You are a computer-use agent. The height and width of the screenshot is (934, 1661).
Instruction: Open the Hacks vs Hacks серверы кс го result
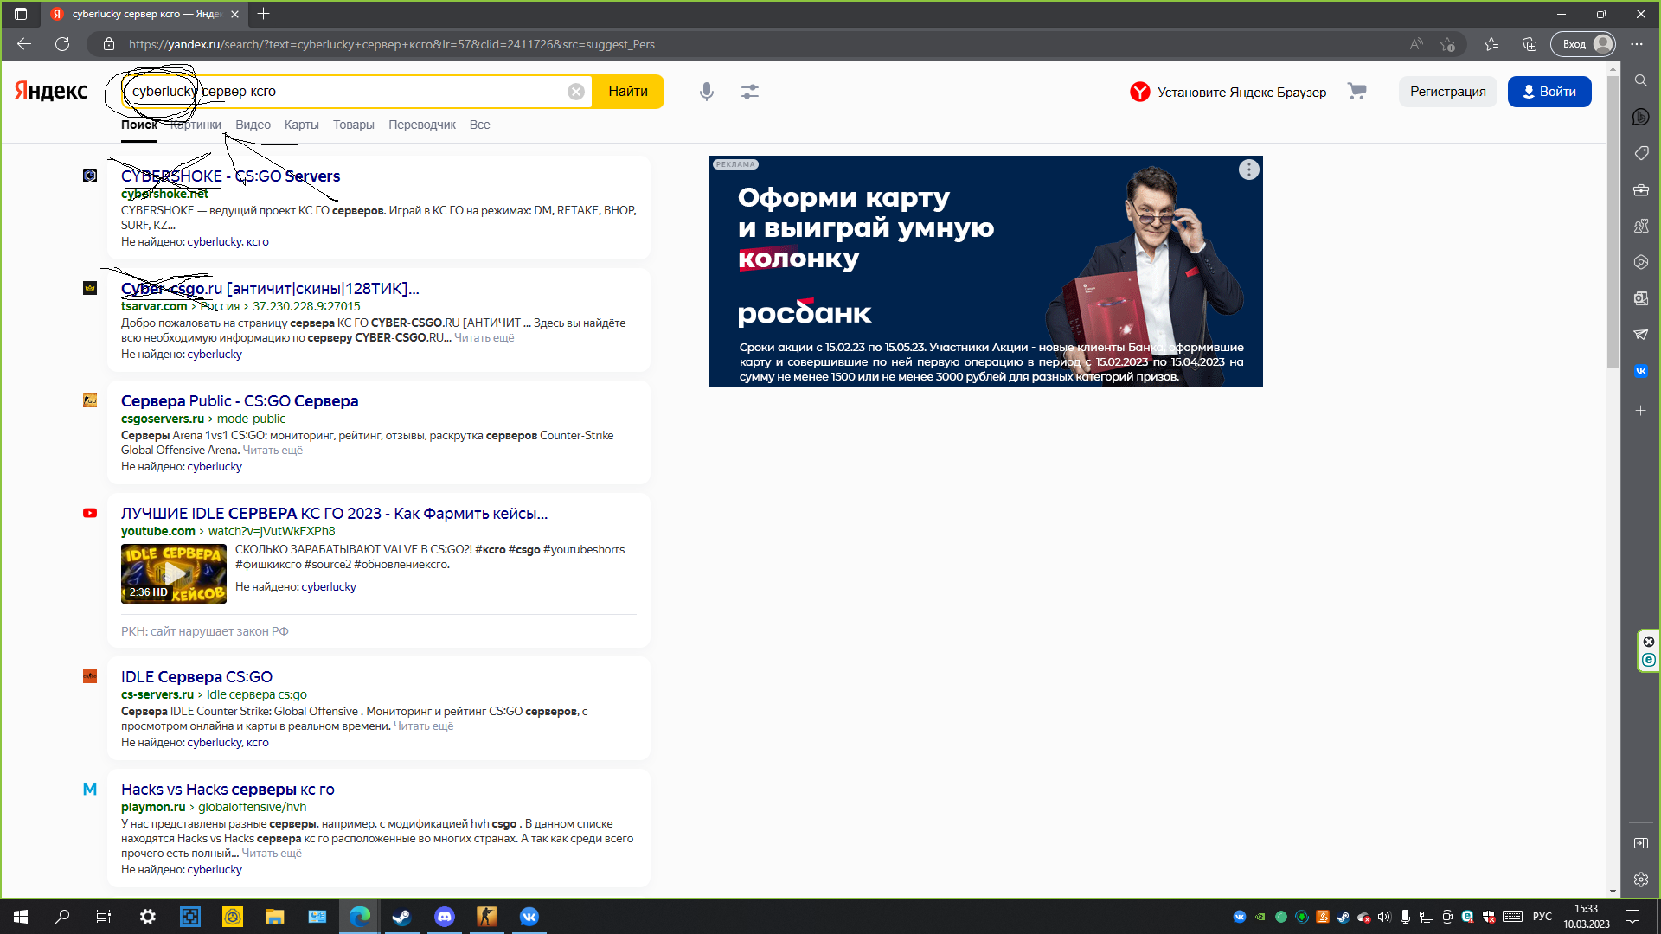pyautogui.click(x=228, y=789)
